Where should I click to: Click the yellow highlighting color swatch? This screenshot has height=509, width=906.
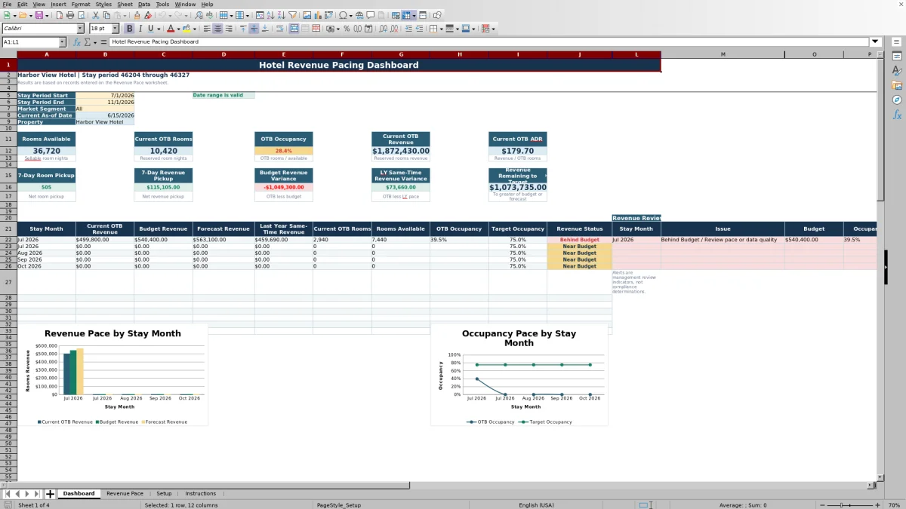click(x=186, y=29)
